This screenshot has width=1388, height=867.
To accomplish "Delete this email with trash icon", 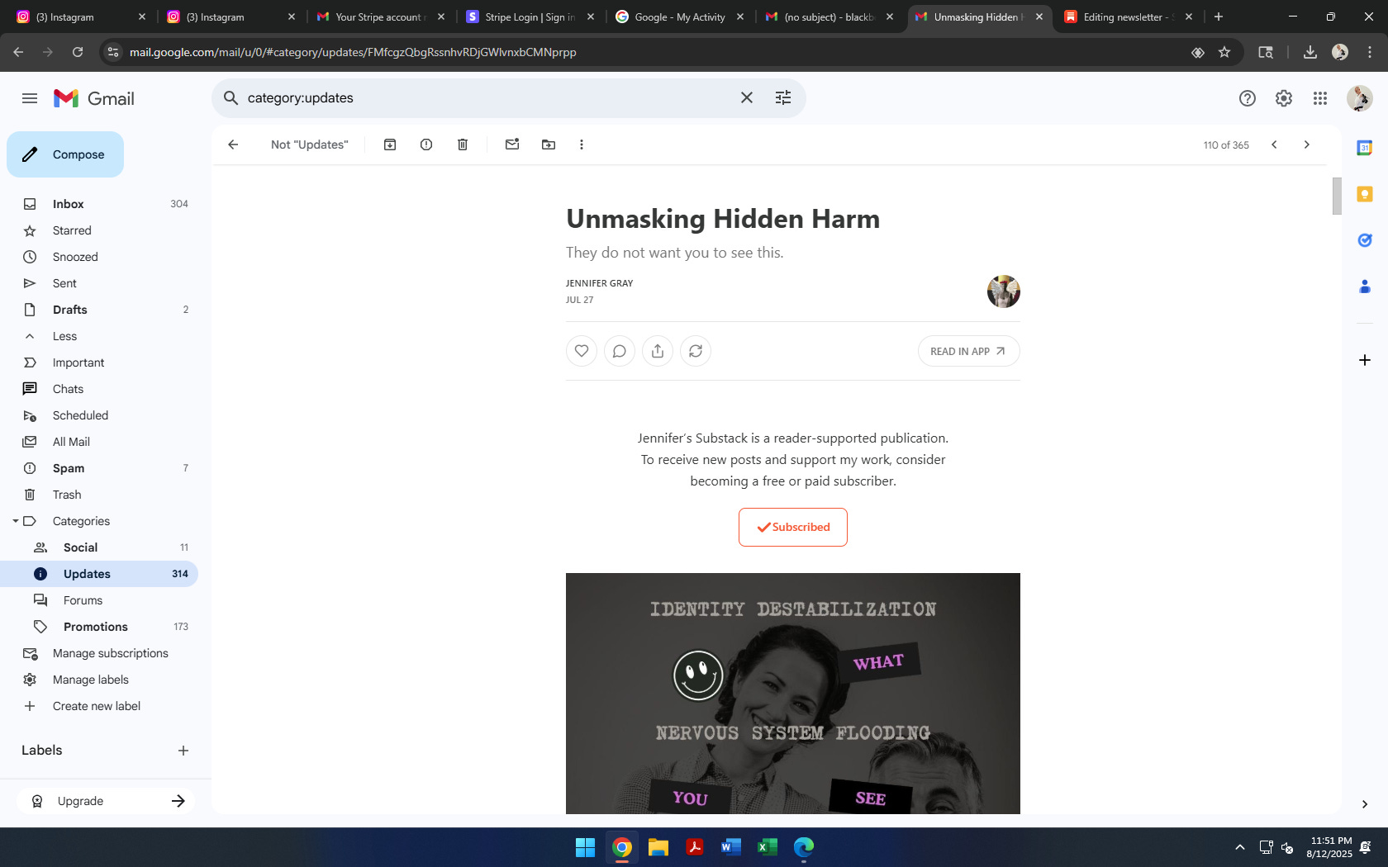I will [463, 144].
